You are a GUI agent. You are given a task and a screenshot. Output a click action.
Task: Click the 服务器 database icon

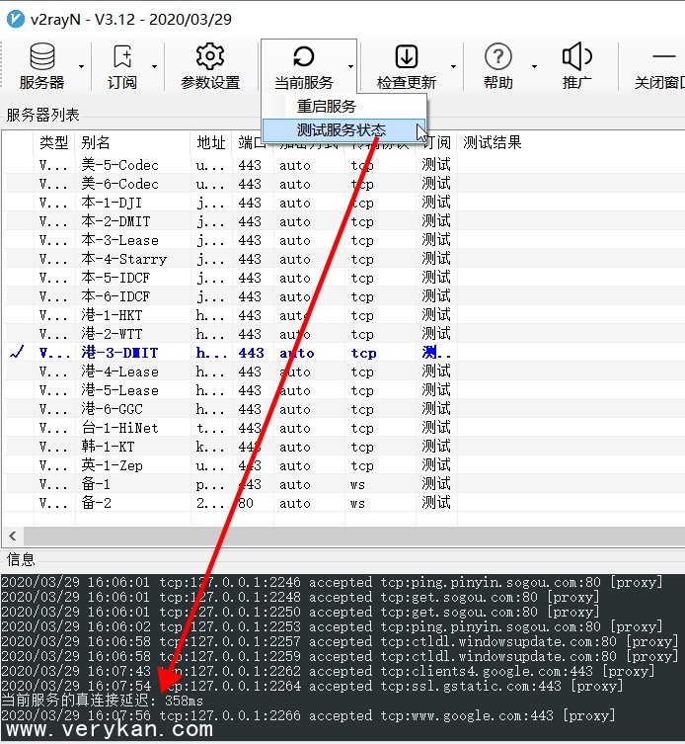tap(41, 57)
